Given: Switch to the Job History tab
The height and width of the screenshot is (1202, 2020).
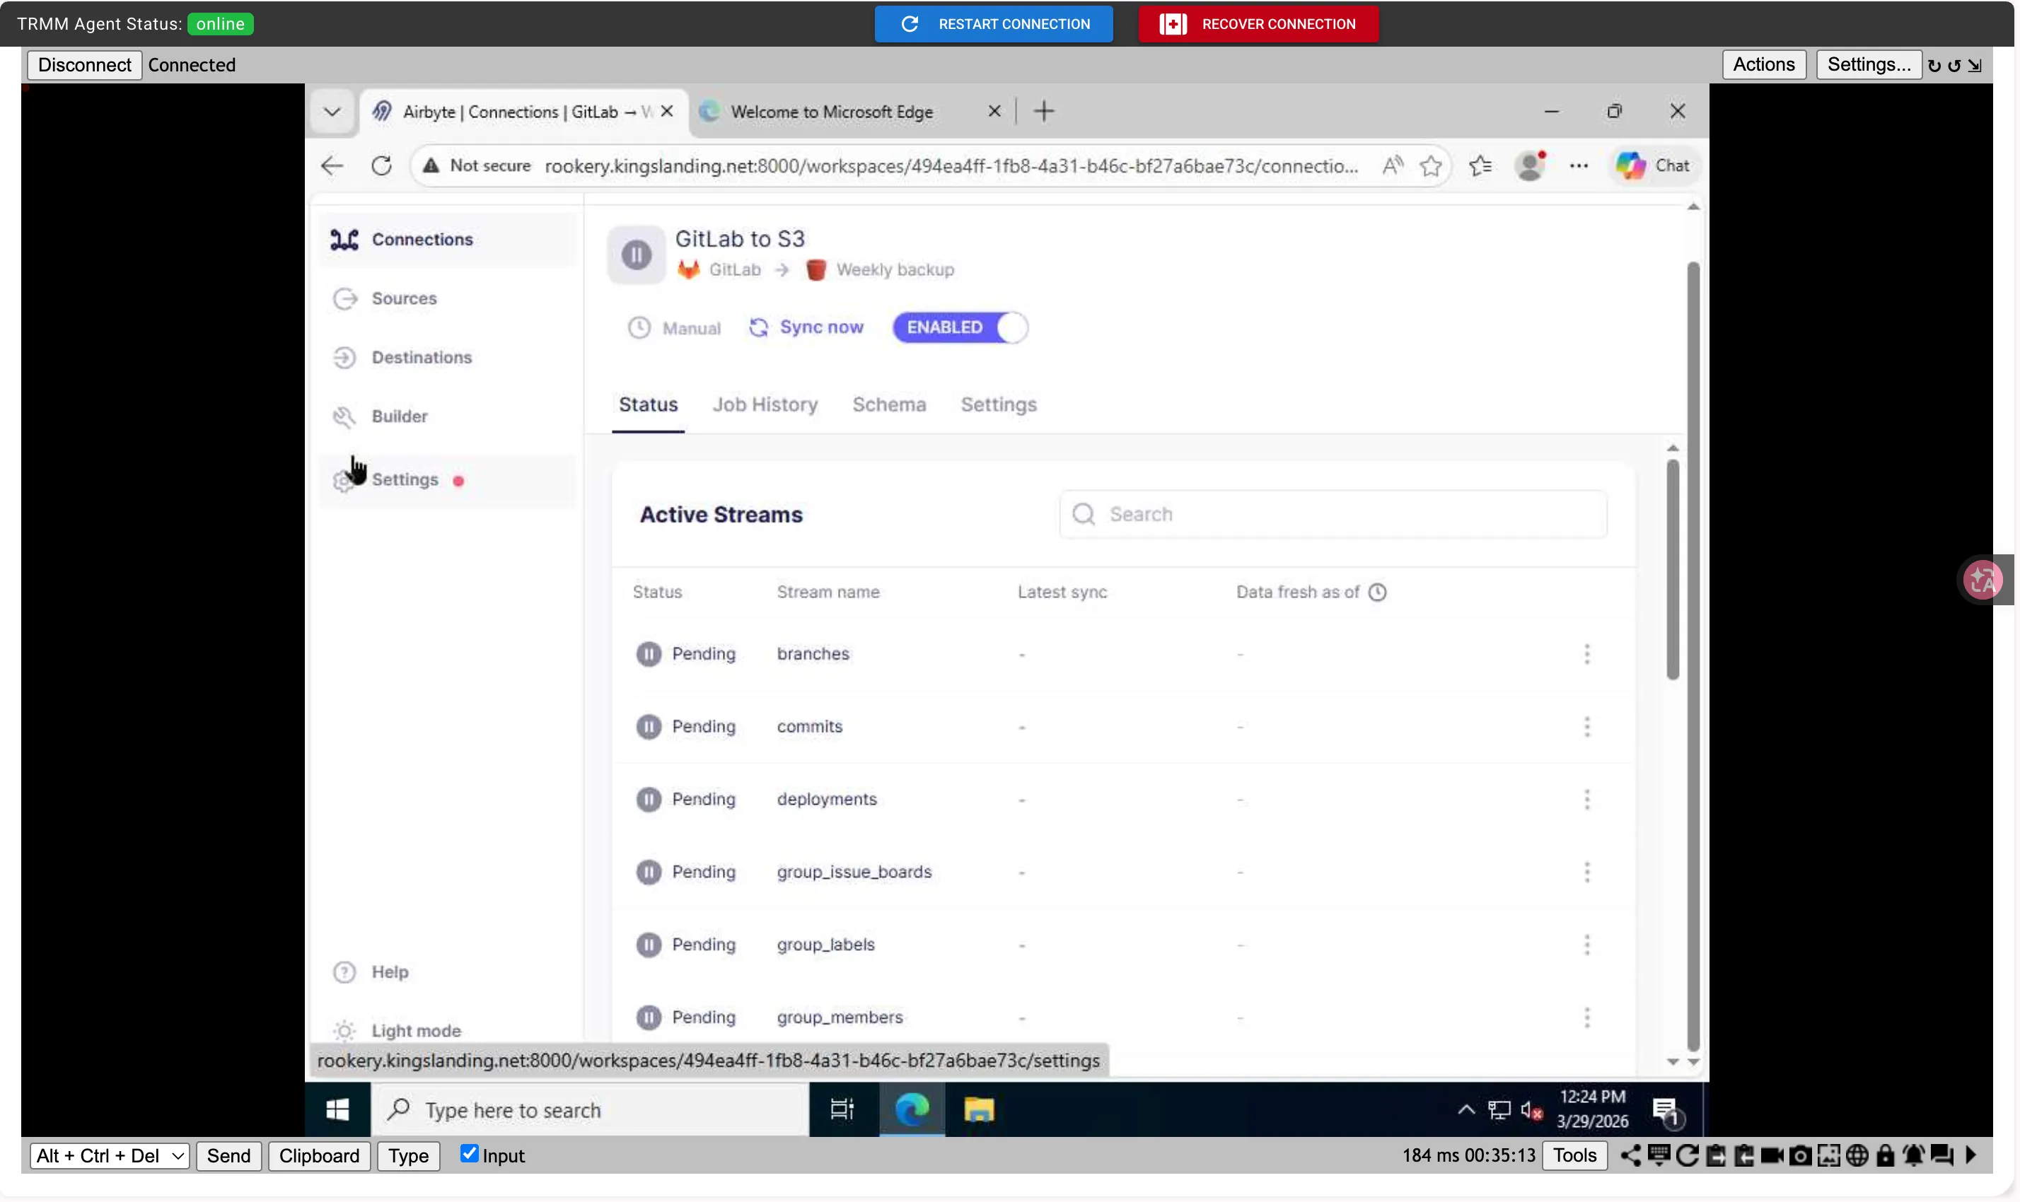Looking at the screenshot, I should click(x=765, y=404).
